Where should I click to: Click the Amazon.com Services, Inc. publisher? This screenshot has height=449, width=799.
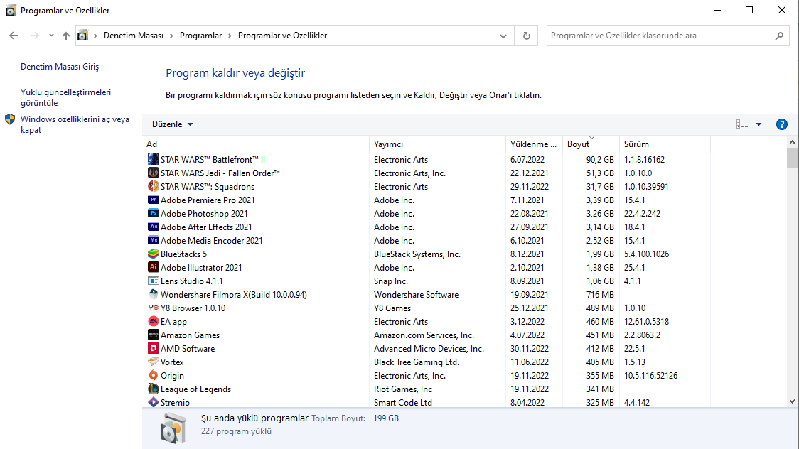pos(424,335)
